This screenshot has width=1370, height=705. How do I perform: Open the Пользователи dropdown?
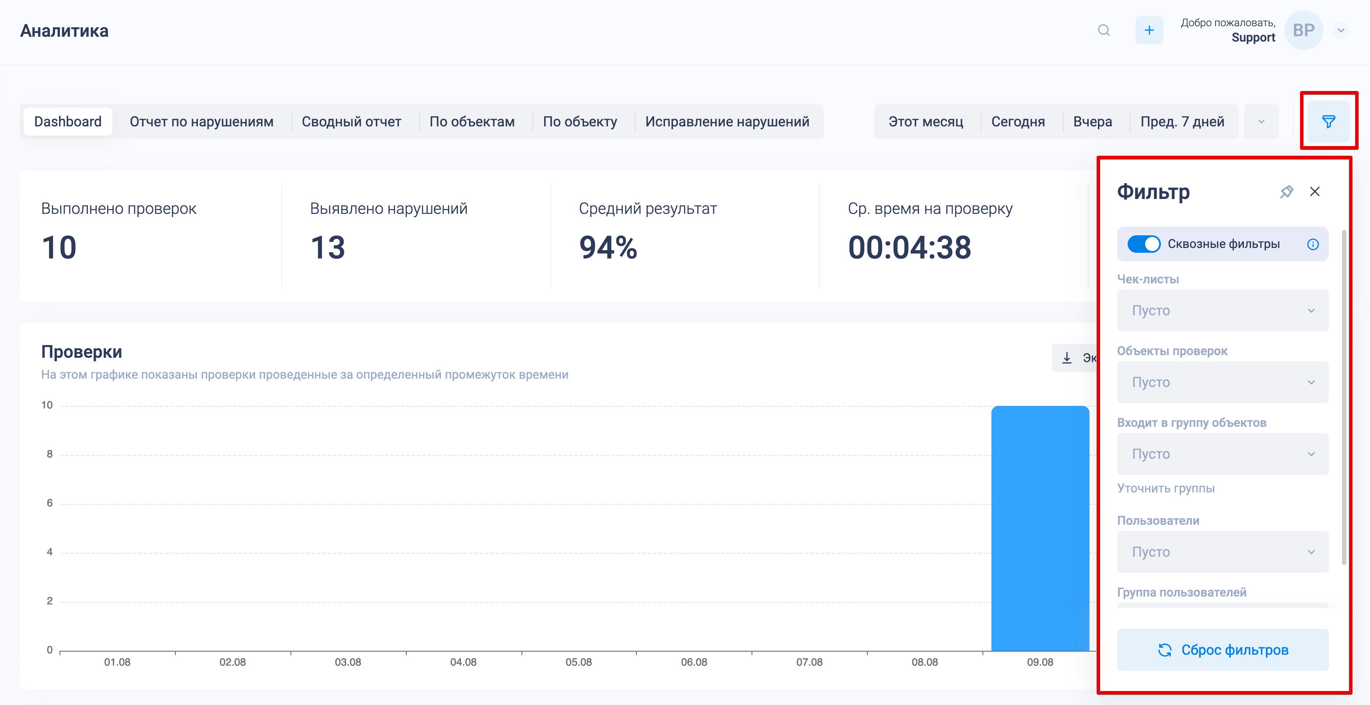tap(1222, 552)
